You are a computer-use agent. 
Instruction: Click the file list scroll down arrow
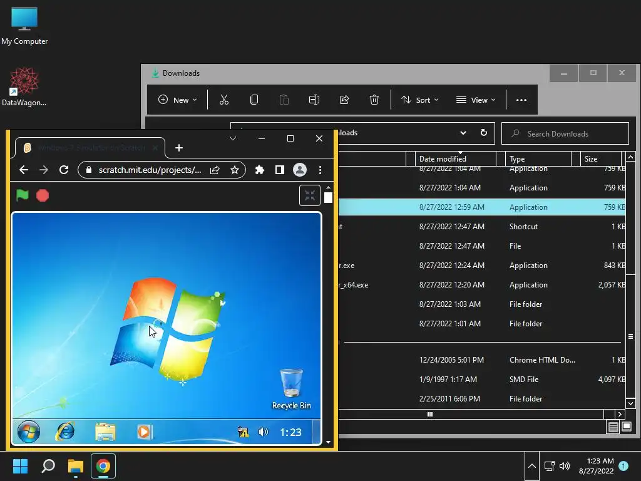tap(630, 403)
